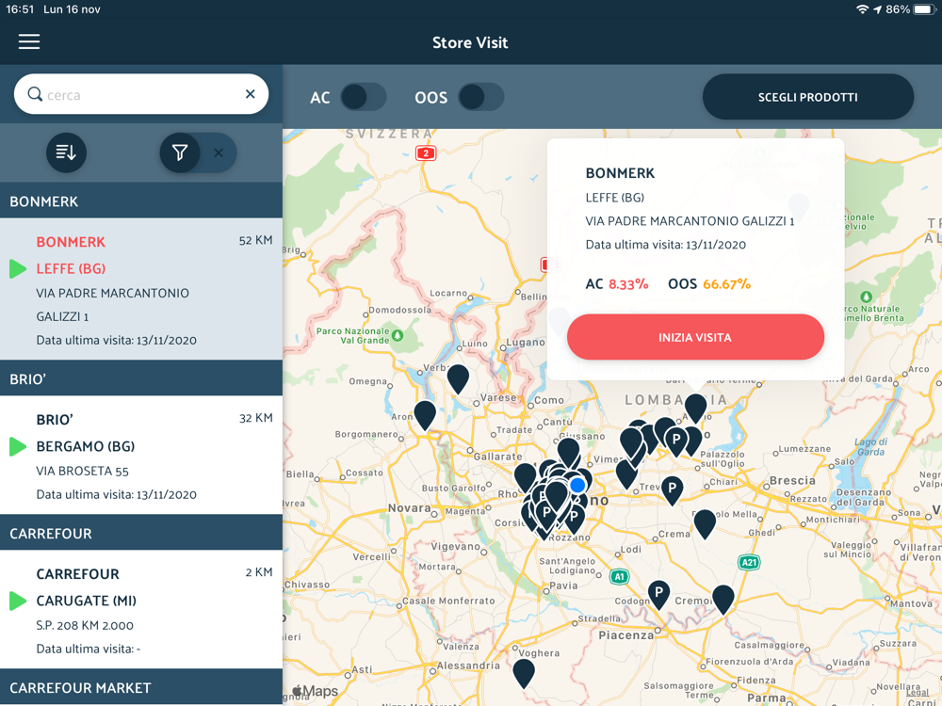Screen dimensions: 942x706
Task: Tap the P pin near Palazzolo sull'Oglio
Action: coord(676,441)
